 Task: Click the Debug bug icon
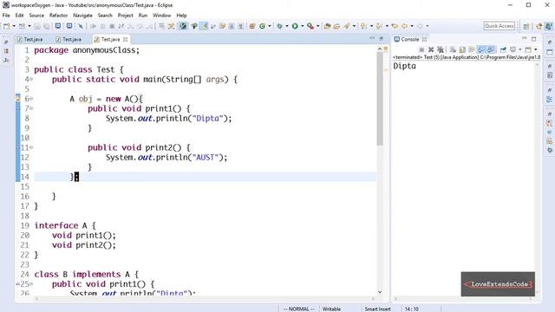pyautogui.click(x=279, y=26)
